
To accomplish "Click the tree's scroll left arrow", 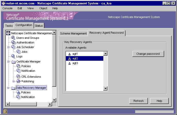I will pyautogui.click(x=8, y=104).
